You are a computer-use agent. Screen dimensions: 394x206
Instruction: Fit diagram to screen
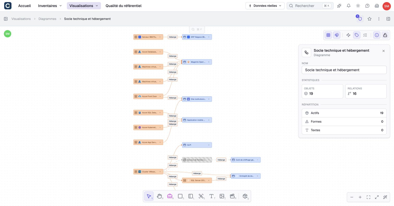368,197
